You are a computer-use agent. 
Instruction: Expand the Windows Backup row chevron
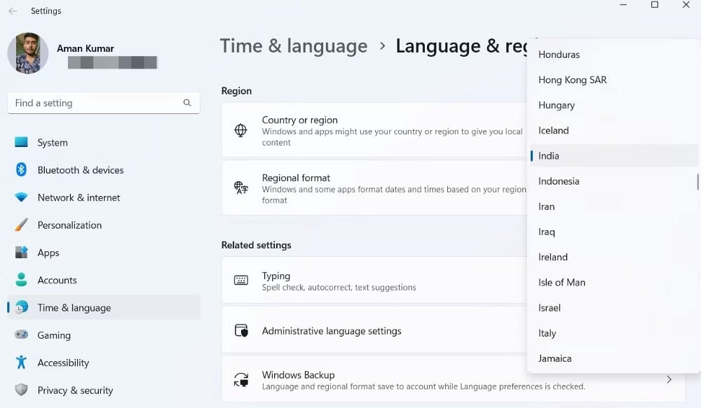click(x=669, y=379)
